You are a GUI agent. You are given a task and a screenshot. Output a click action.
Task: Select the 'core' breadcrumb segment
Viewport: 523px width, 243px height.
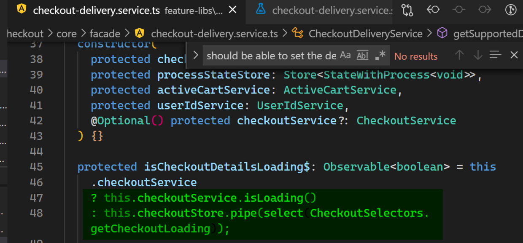tap(66, 34)
